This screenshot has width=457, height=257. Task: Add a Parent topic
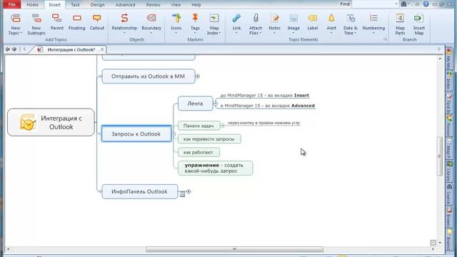point(56,22)
